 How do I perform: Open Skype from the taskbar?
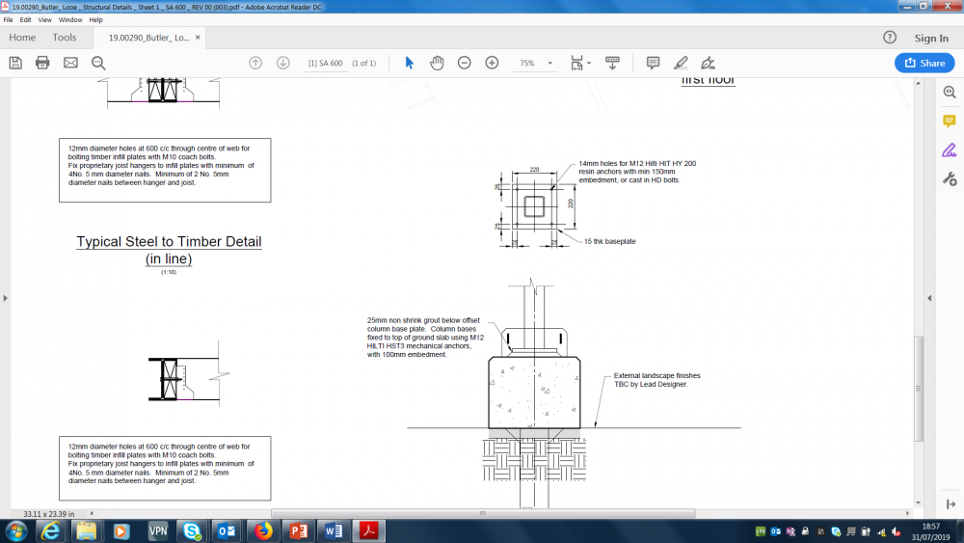point(192,530)
